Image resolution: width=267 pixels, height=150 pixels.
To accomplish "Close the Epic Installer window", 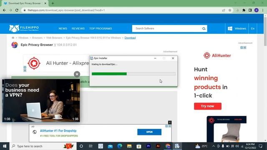I will click(173, 58).
